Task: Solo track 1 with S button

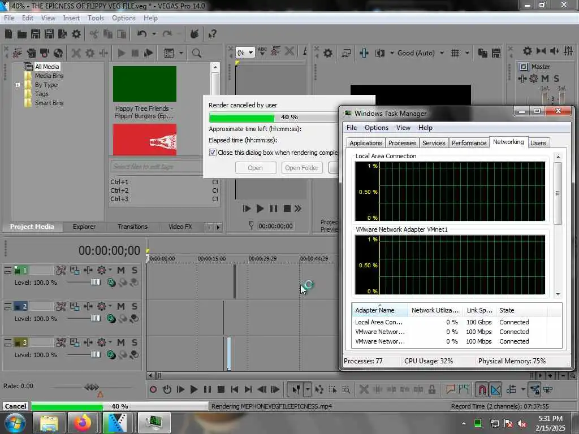Action: pyautogui.click(x=135, y=270)
